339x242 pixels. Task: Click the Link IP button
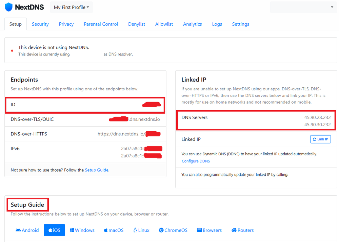320,139
